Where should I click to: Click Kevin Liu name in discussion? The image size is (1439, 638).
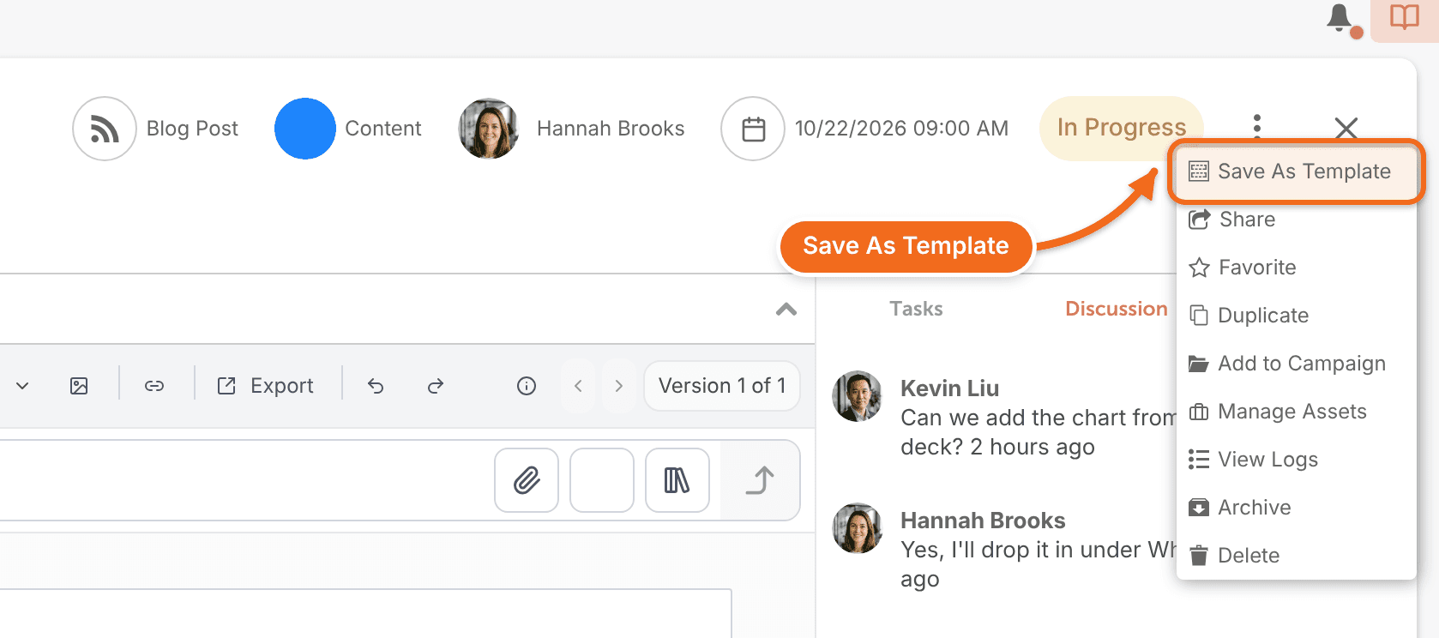950,388
